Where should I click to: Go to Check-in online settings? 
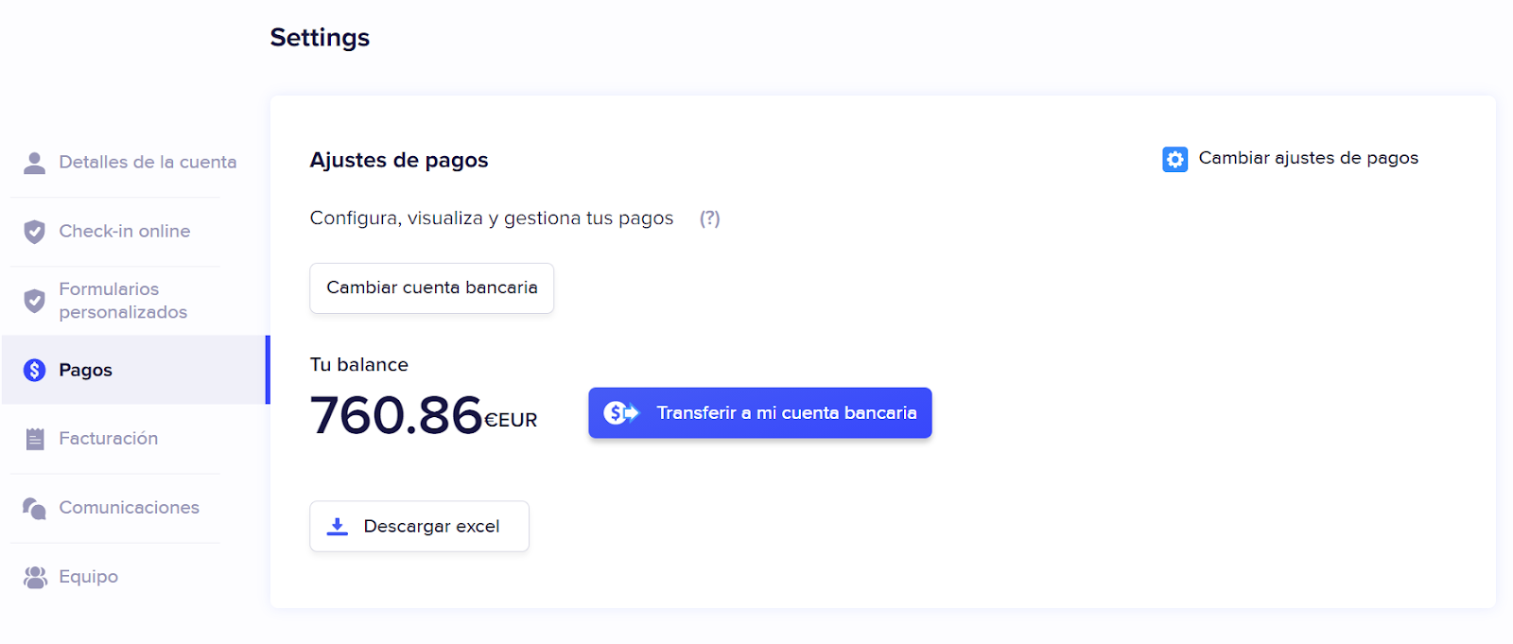(x=125, y=232)
